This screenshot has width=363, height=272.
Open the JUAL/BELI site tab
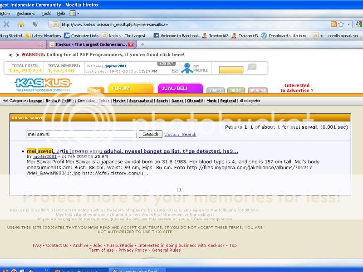[x=180, y=88]
